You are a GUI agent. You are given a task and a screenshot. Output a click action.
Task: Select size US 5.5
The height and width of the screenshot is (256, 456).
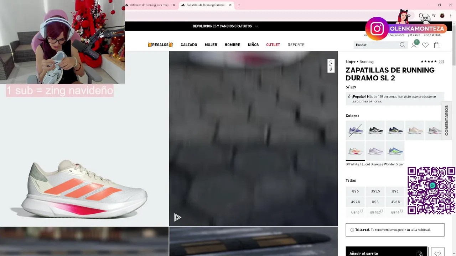click(375, 191)
